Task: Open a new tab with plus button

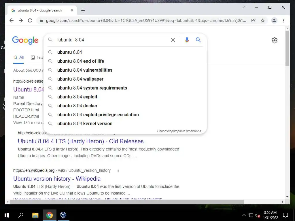Action: (x=83, y=10)
